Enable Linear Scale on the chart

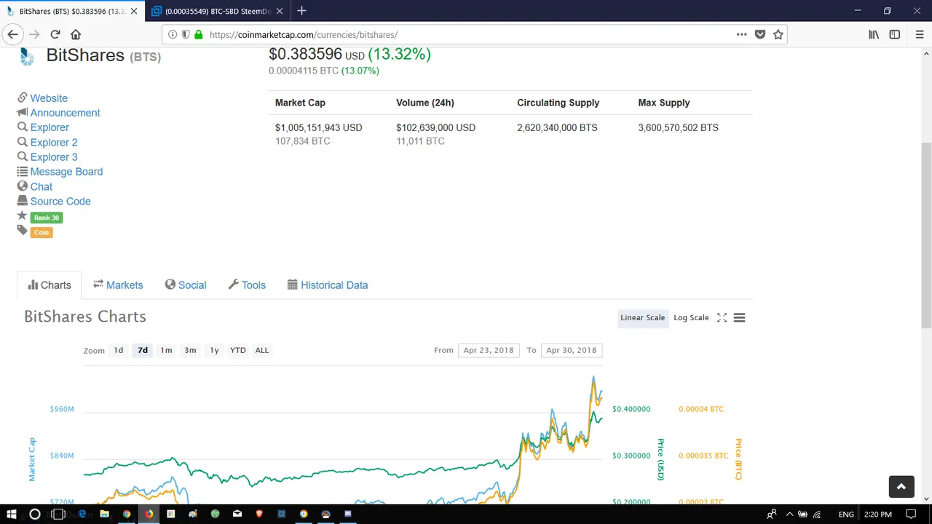(643, 318)
